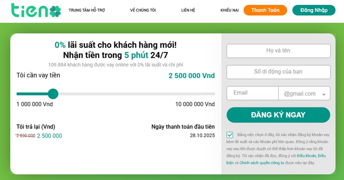Click the 2 500 000 Vnd loan amount

(191, 76)
